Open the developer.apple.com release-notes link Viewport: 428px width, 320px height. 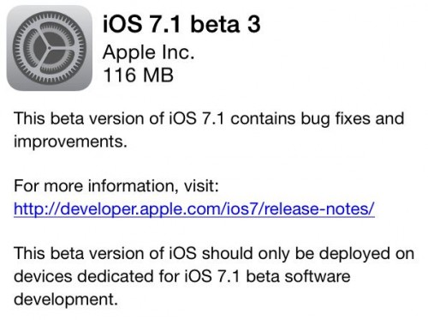point(194,208)
